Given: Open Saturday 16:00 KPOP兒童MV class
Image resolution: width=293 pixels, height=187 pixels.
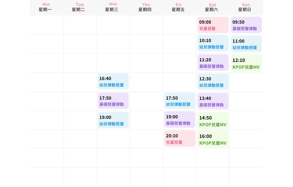Looking at the screenshot, I should tap(213, 139).
